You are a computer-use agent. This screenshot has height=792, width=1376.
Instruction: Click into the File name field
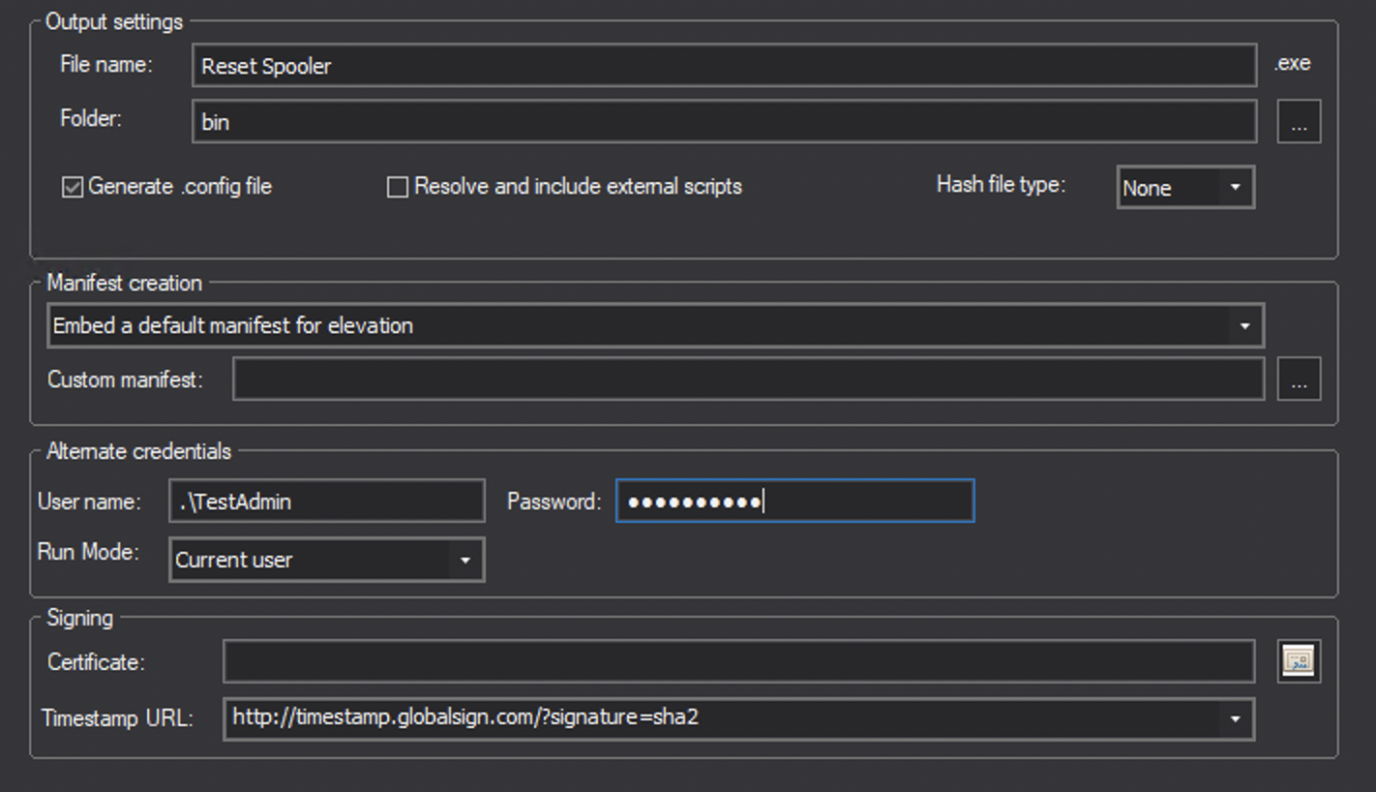[x=724, y=65]
